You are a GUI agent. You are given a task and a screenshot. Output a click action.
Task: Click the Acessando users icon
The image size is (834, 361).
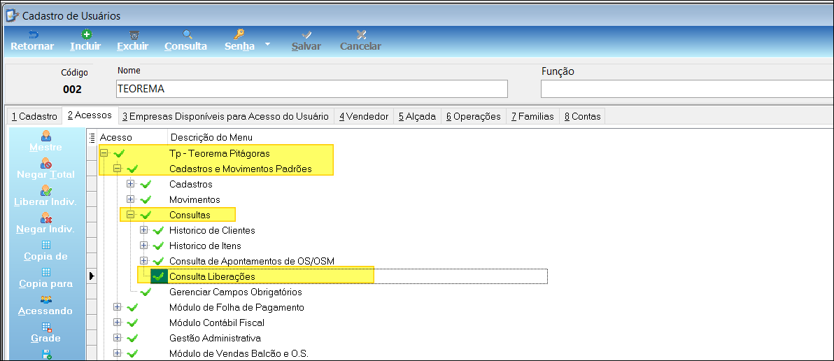pos(45,299)
